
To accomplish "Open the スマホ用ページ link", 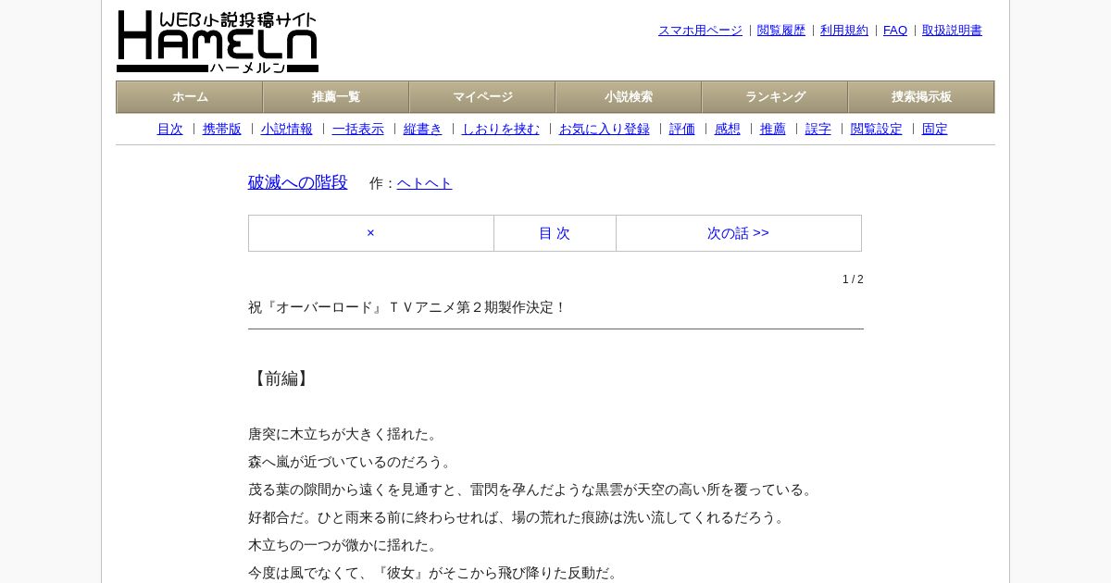I will 700,31.
